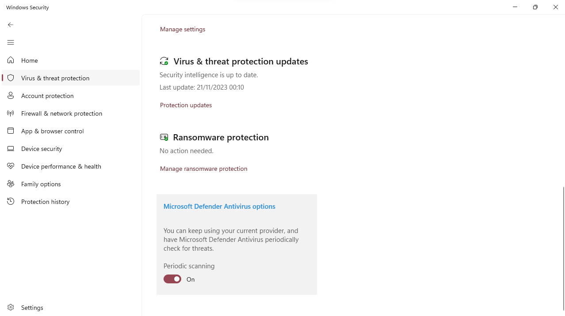The width and height of the screenshot is (565, 316).
Task: Click the Device security laptop icon
Action: 11,149
